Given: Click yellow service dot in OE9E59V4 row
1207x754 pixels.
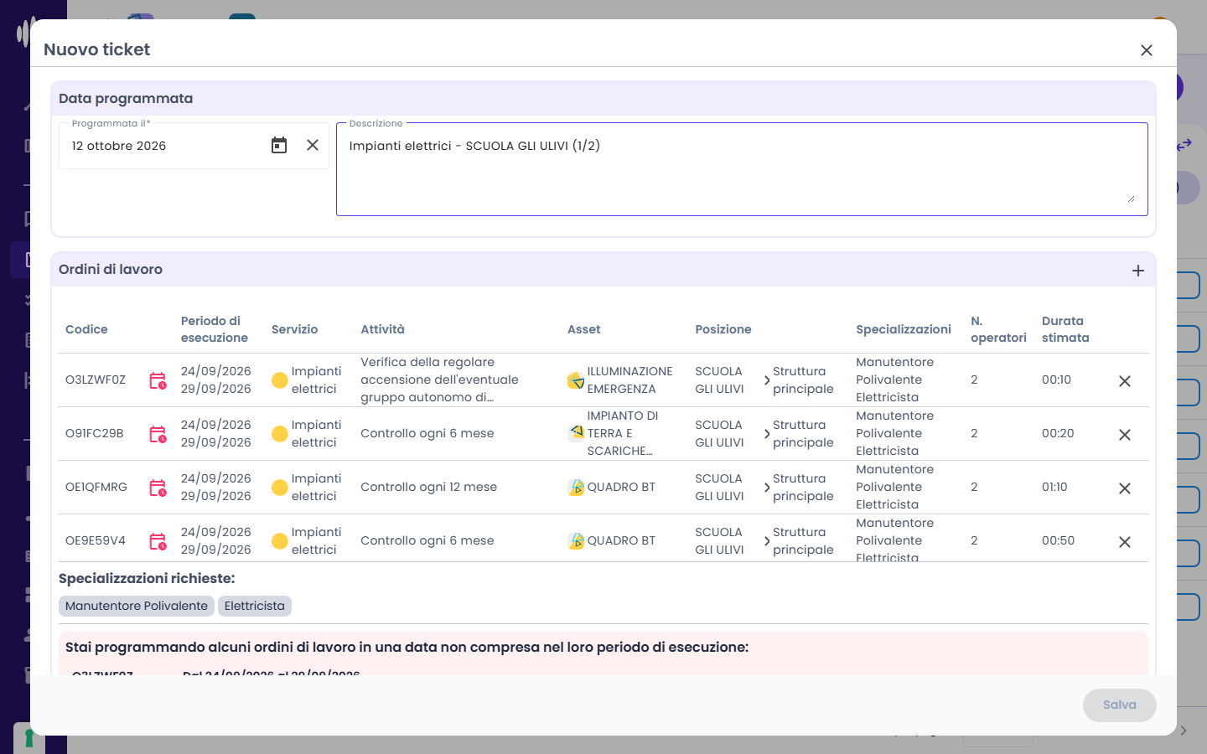Looking at the screenshot, I should click(280, 541).
